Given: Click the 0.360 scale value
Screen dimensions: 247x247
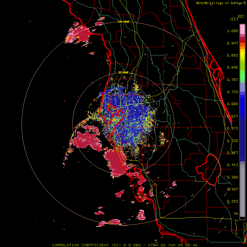Looking at the screenshot, I should (232, 177).
